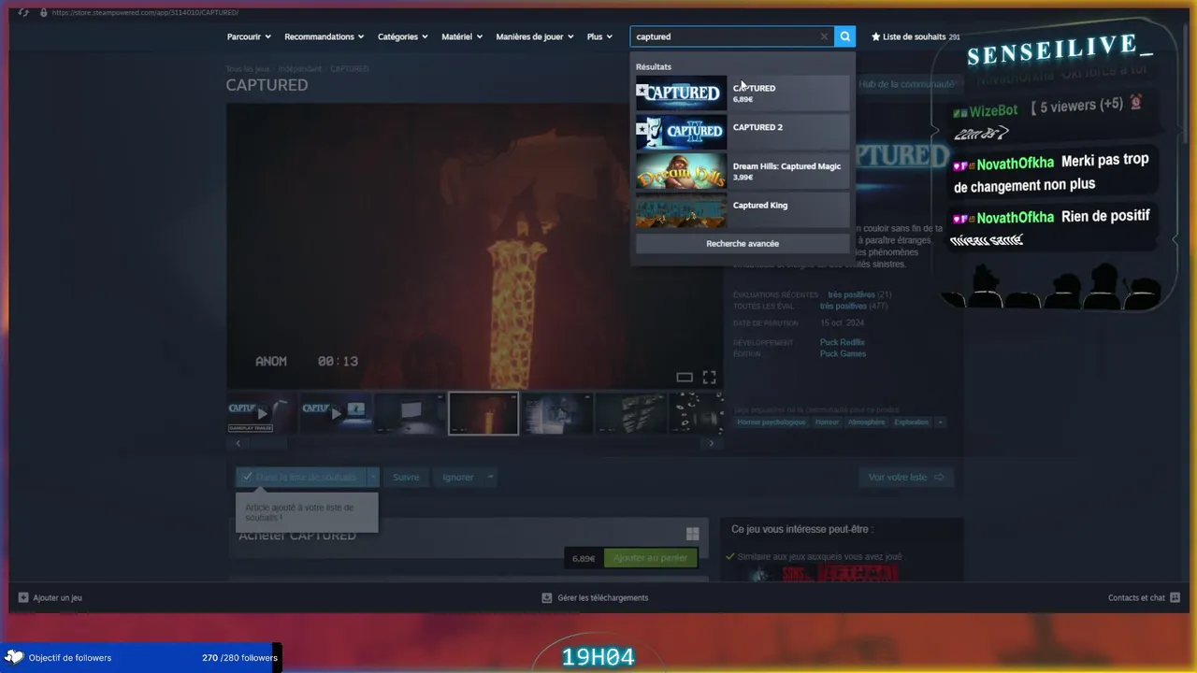Toggle fullscreen on the video player

click(709, 377)
